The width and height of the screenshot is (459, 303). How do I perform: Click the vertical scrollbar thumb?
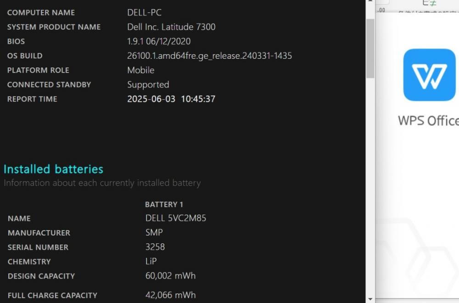(370, 49)
